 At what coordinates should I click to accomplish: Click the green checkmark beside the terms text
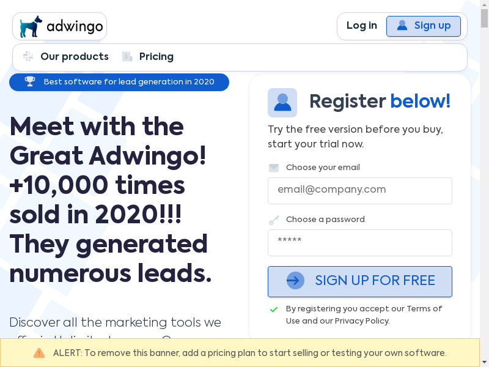coord(274,310)
